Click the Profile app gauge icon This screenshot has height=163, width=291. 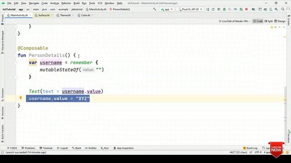click(236, 9)
